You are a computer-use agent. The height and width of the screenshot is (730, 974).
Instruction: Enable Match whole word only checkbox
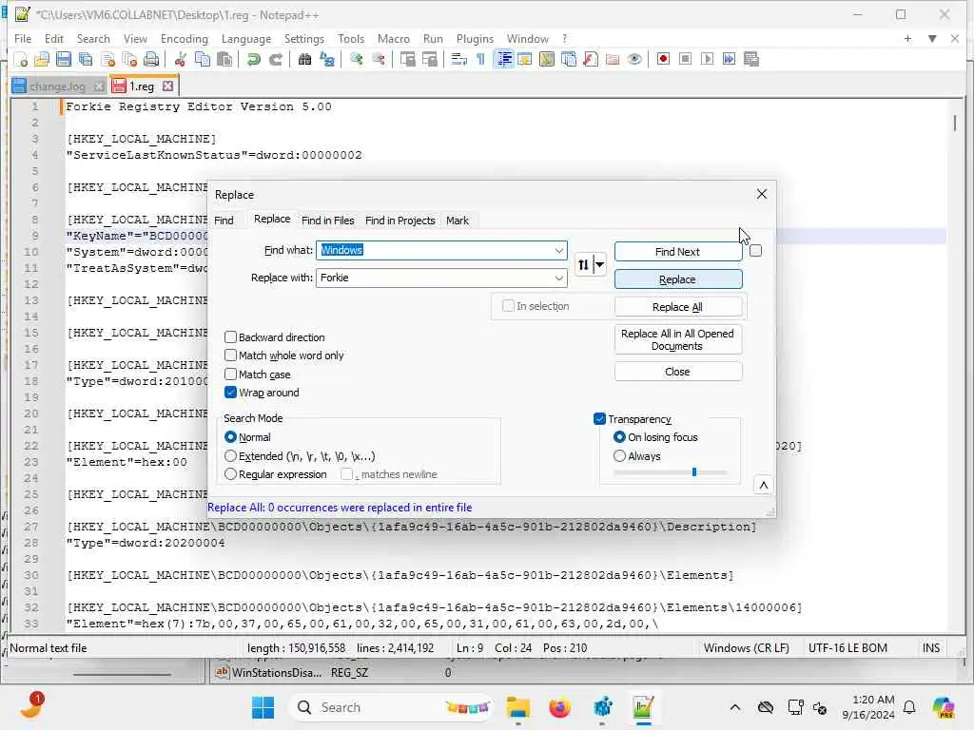click(x=230, y=355)
